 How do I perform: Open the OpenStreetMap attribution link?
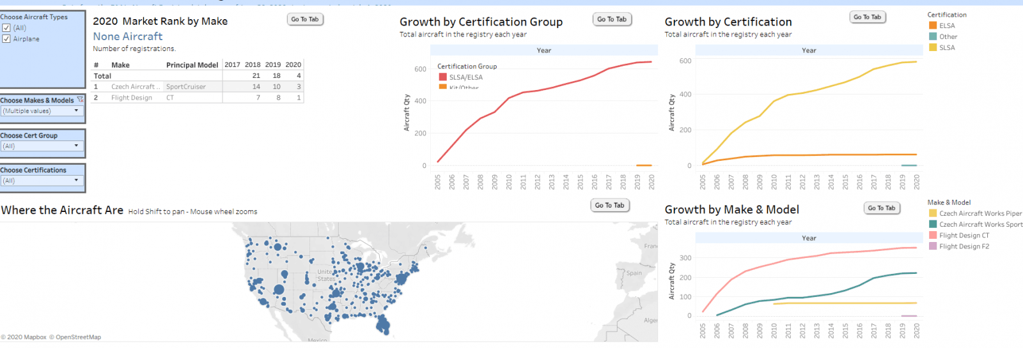78,337
